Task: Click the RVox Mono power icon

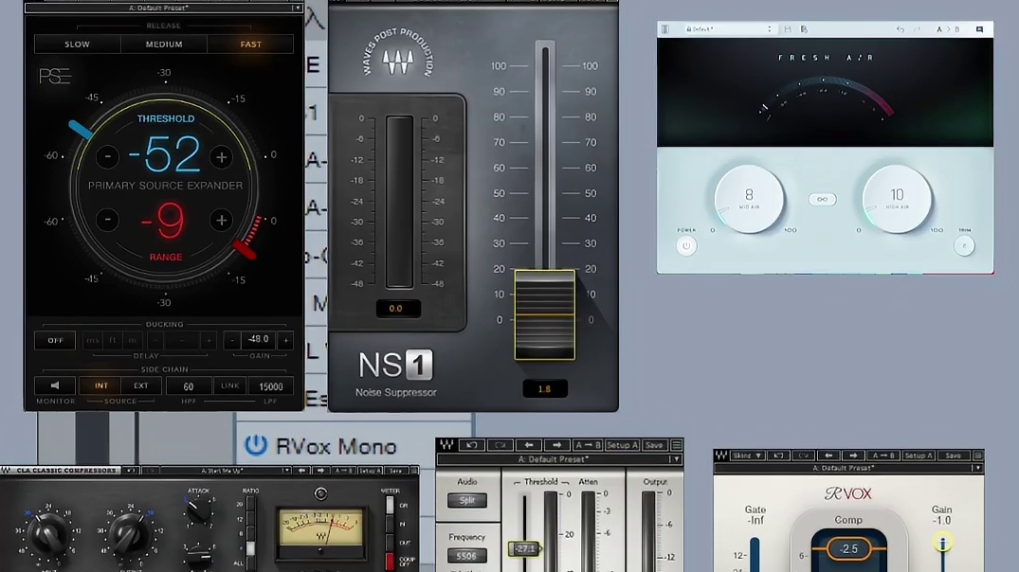Action: point(255,445)
